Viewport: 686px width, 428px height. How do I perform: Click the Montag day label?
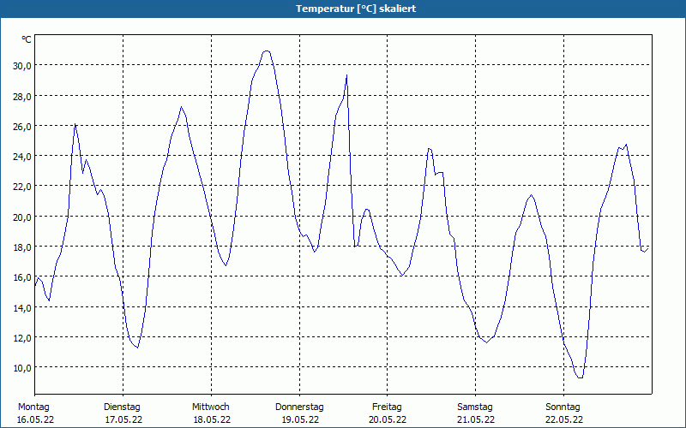tap(33, 407)
